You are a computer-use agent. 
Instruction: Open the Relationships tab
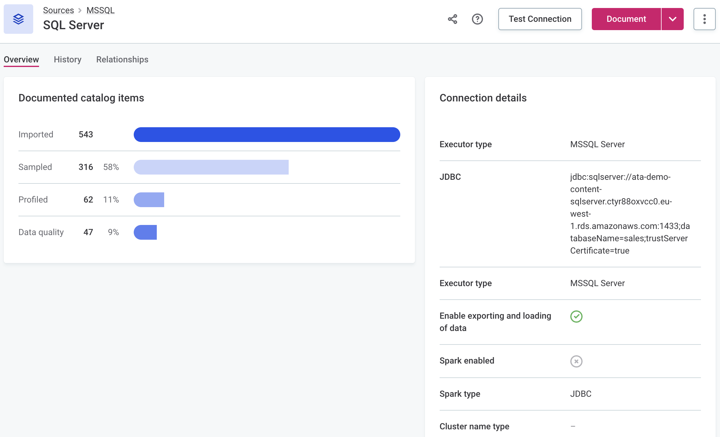pos(122,59)
